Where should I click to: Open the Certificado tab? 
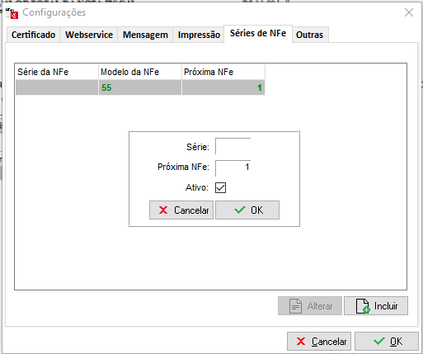[x=33, y=35]
